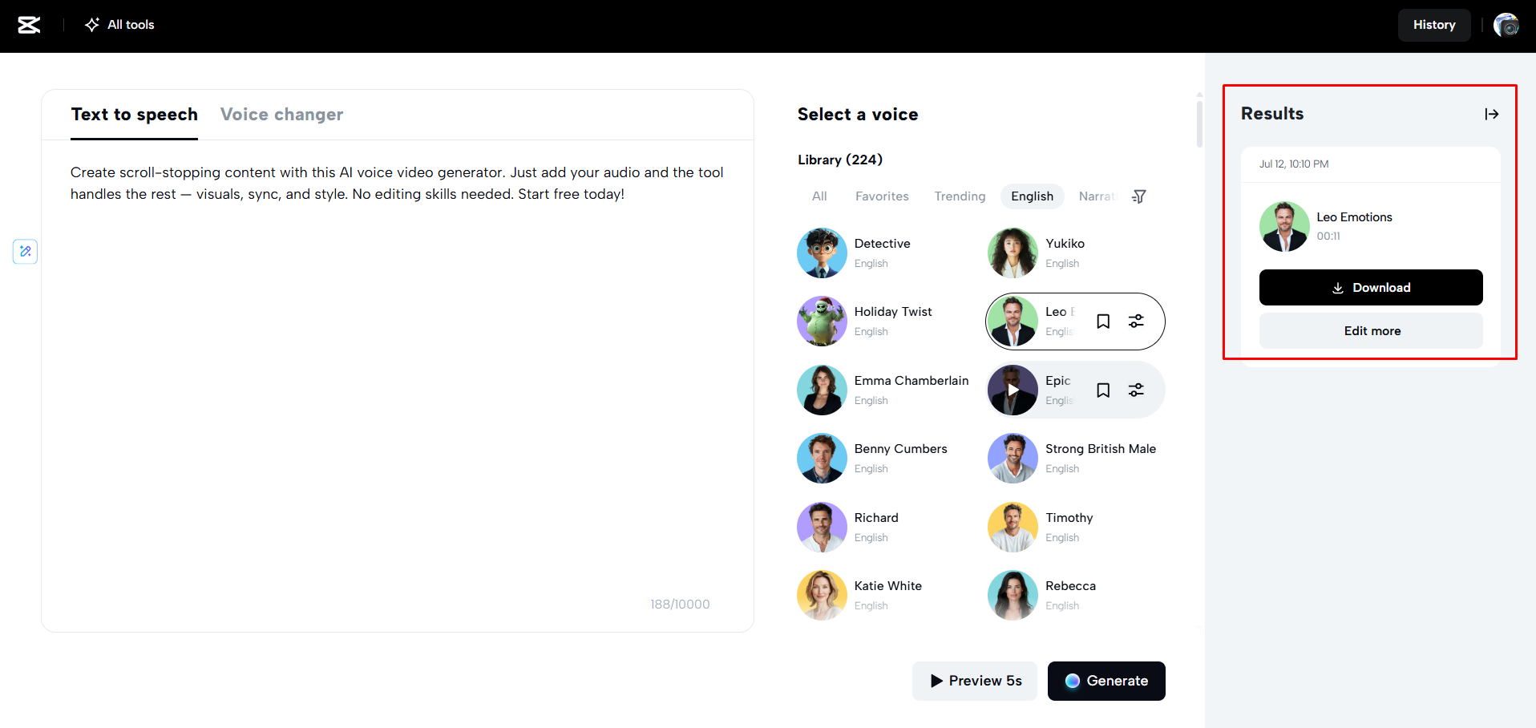The image size is (1536, 728).
Task: Click inside the speech text input area
Action: pos(397,385)
